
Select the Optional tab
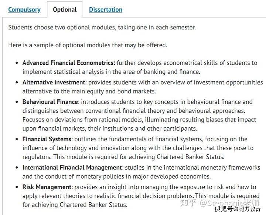65,10
